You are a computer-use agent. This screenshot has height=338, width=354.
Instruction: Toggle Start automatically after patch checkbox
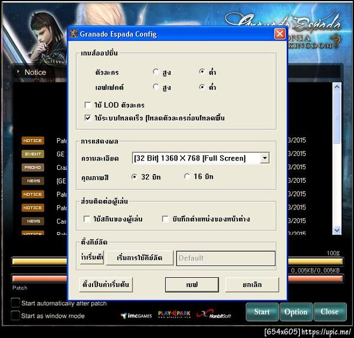pyautogui.click(x=15, y=303)
